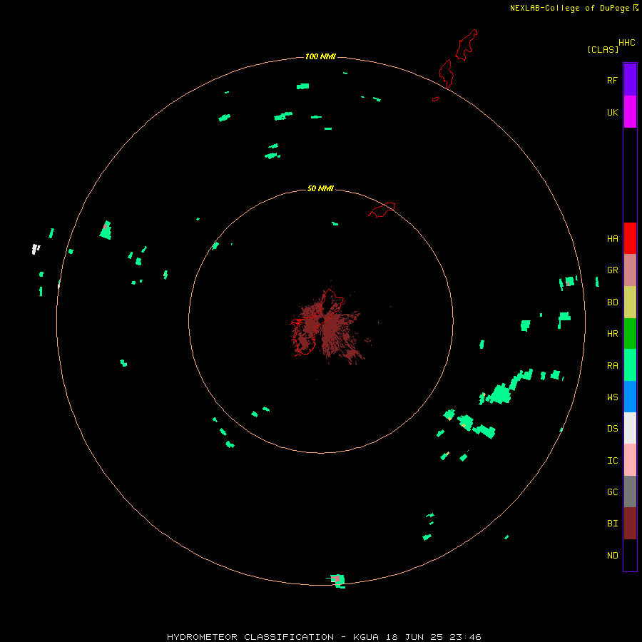This screenshot has width=642, height=642.
Task: Click the ND legend label
Action: [x=612, y=555]
